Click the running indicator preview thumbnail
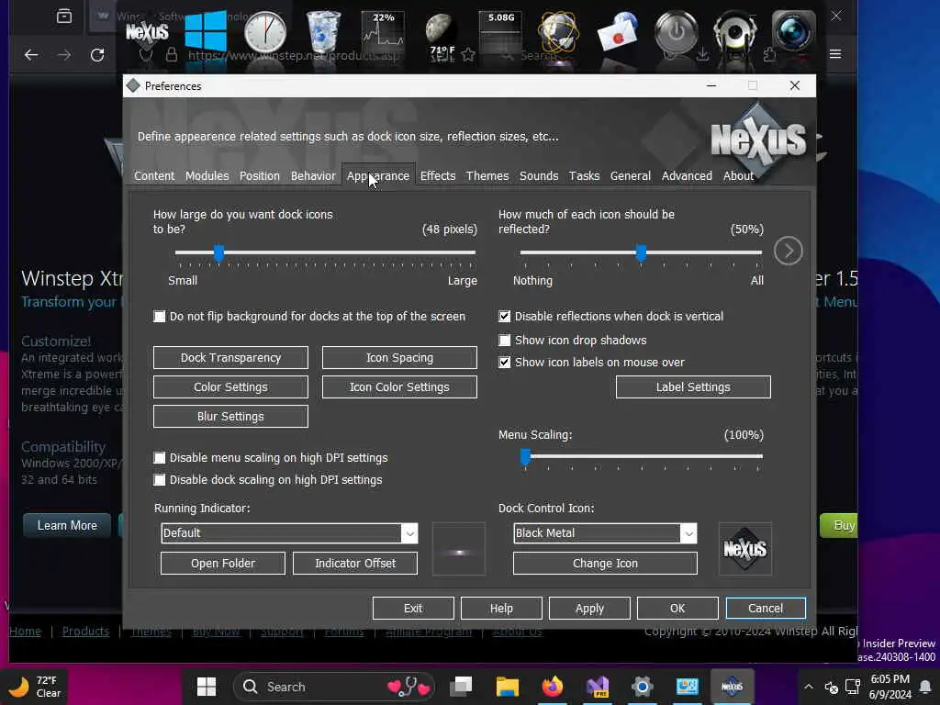The width and height of the screenshot is (940, 705). coord(459,549)
